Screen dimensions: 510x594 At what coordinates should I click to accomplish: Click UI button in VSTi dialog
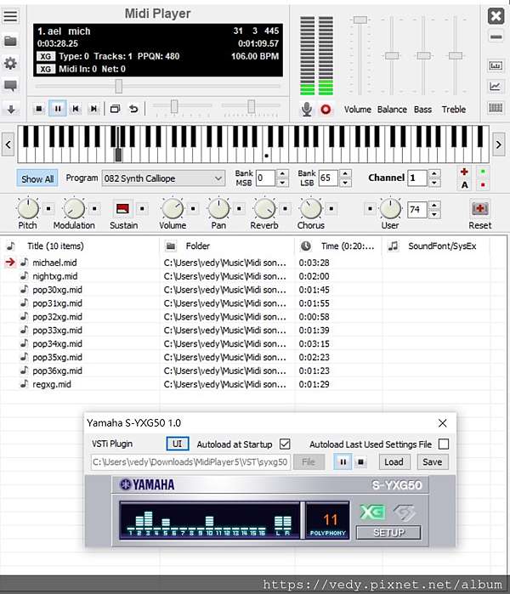(178, 444)
